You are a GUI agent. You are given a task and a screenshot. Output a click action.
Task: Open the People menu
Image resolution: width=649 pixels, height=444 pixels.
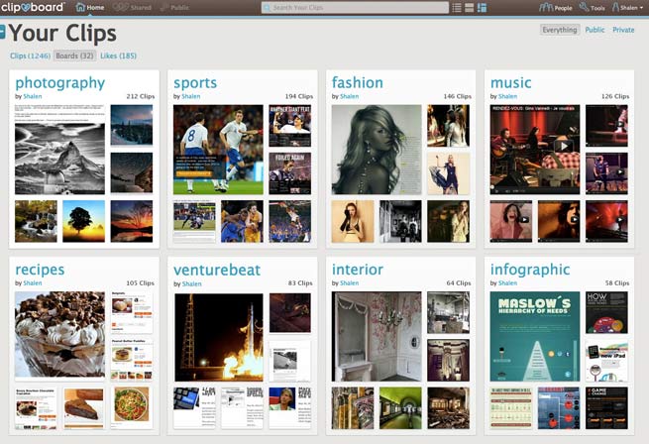pyautogui.click(x=556, y=8)
